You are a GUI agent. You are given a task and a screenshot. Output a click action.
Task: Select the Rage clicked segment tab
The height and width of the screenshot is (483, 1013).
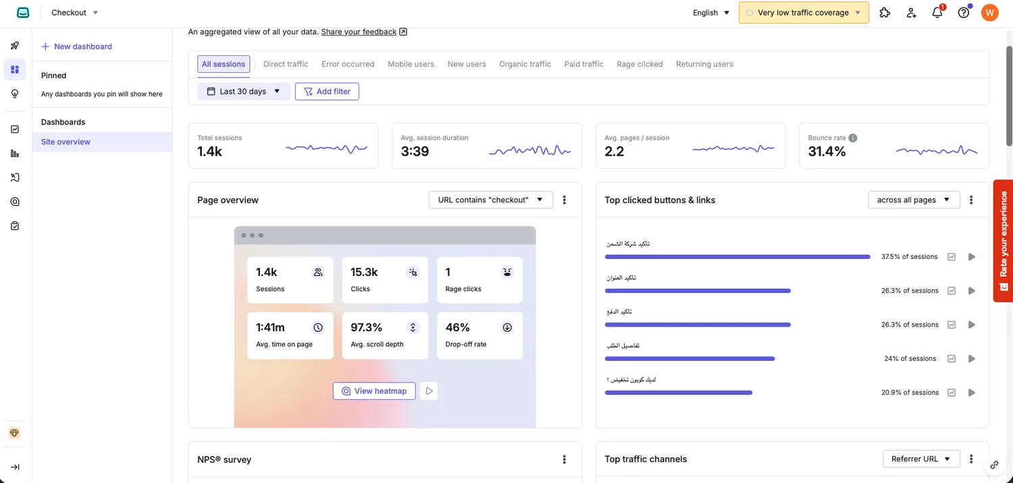pyautogui.click(x=640, y=64)
